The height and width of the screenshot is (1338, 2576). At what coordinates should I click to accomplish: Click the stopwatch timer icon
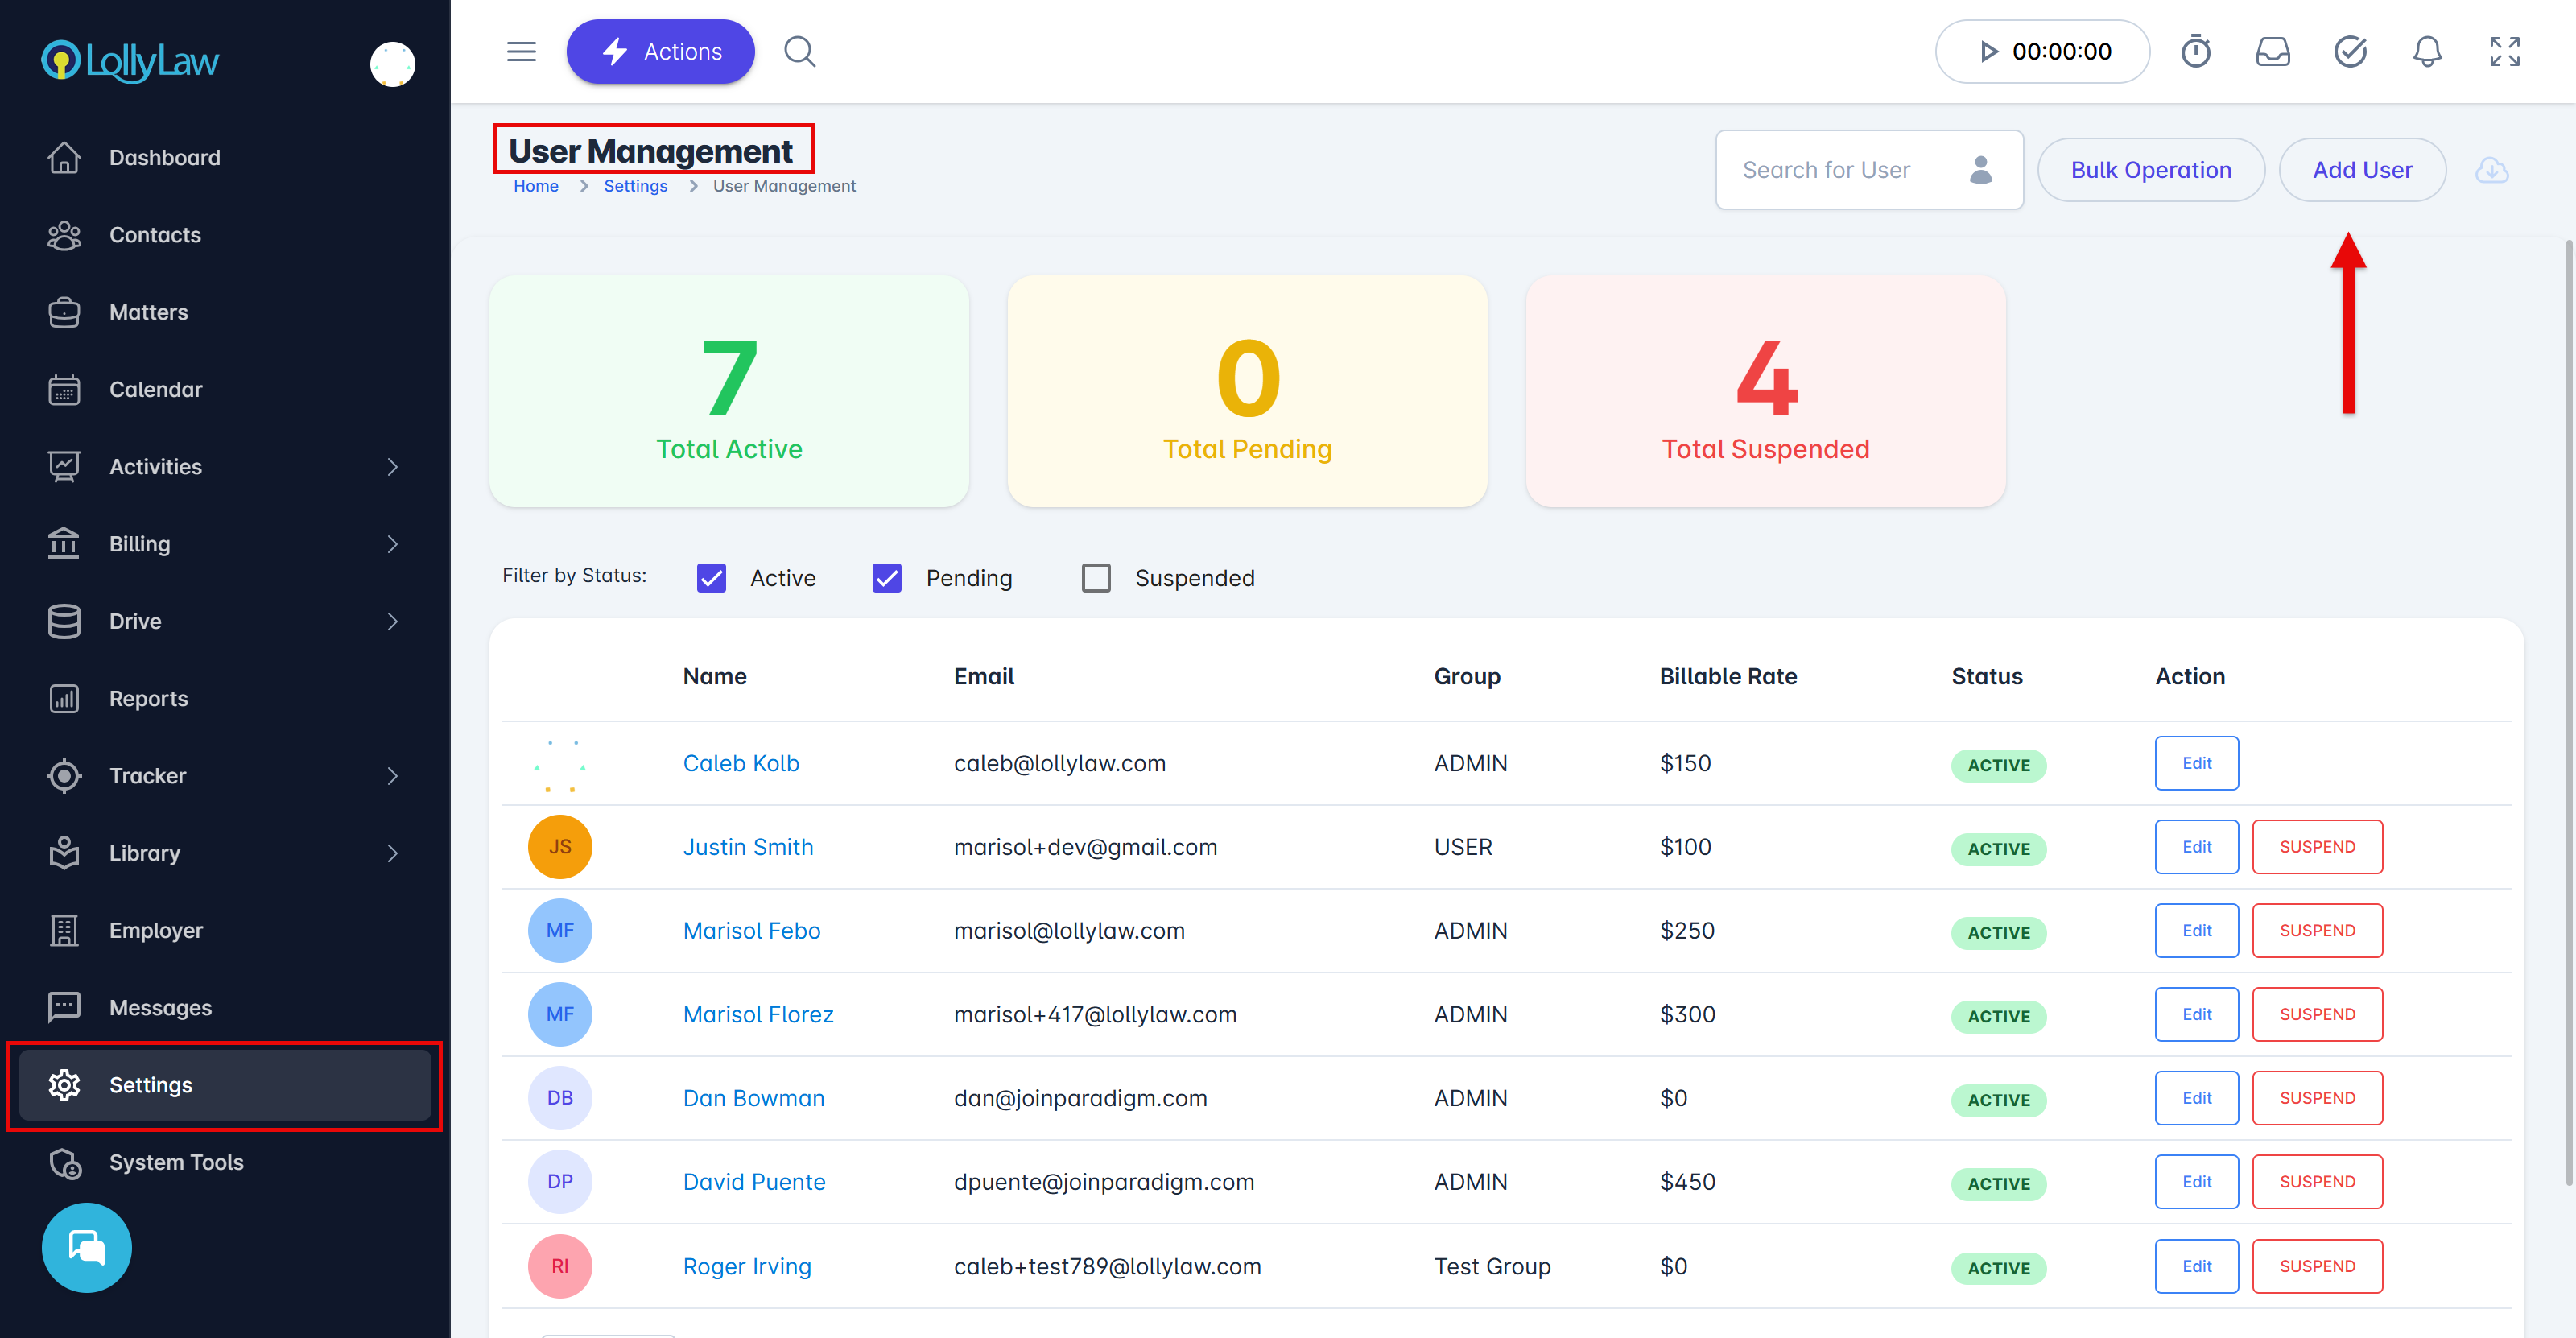point(2195,51)
